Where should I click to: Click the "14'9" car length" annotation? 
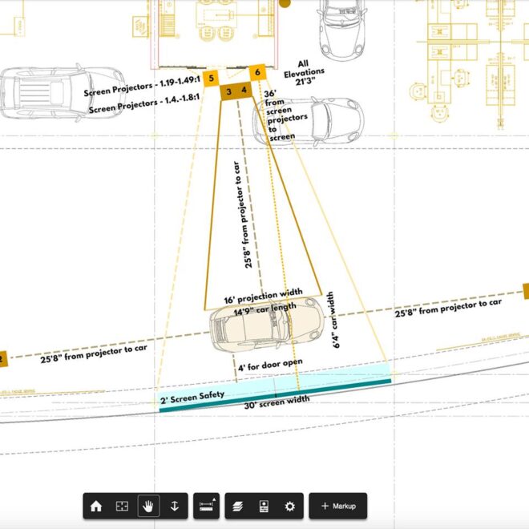coord(264,309)
